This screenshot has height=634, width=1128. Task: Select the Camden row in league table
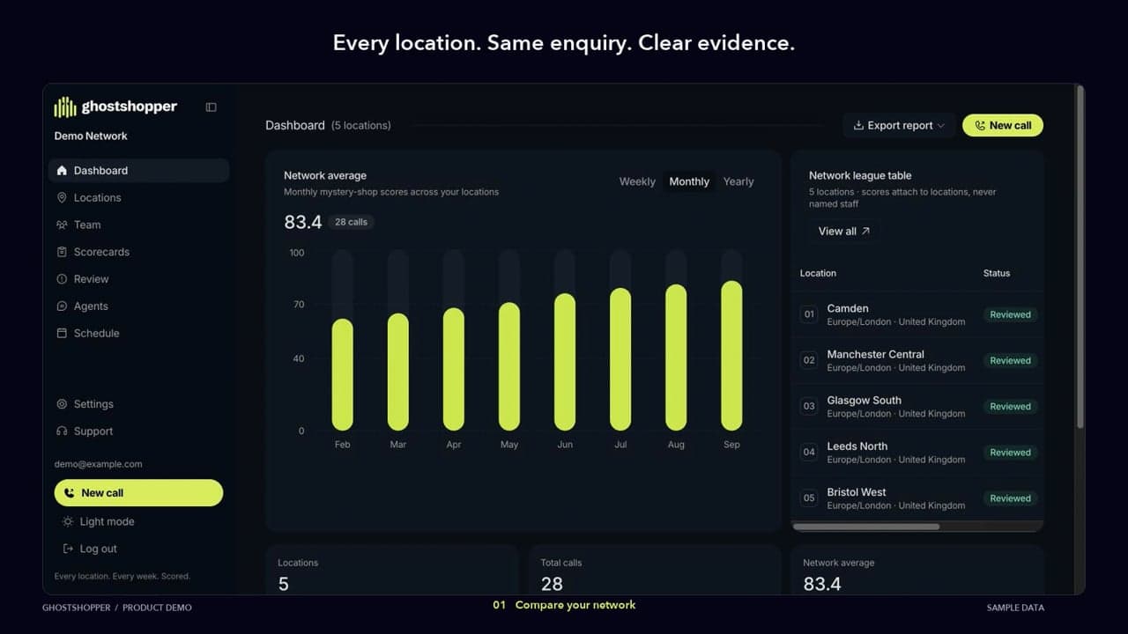coord(917,315)
